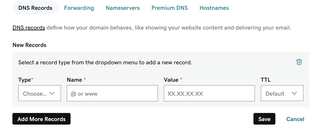Cancel adding the new record
This screenshot has height=132, width=319.
click(x=295, y=119)
